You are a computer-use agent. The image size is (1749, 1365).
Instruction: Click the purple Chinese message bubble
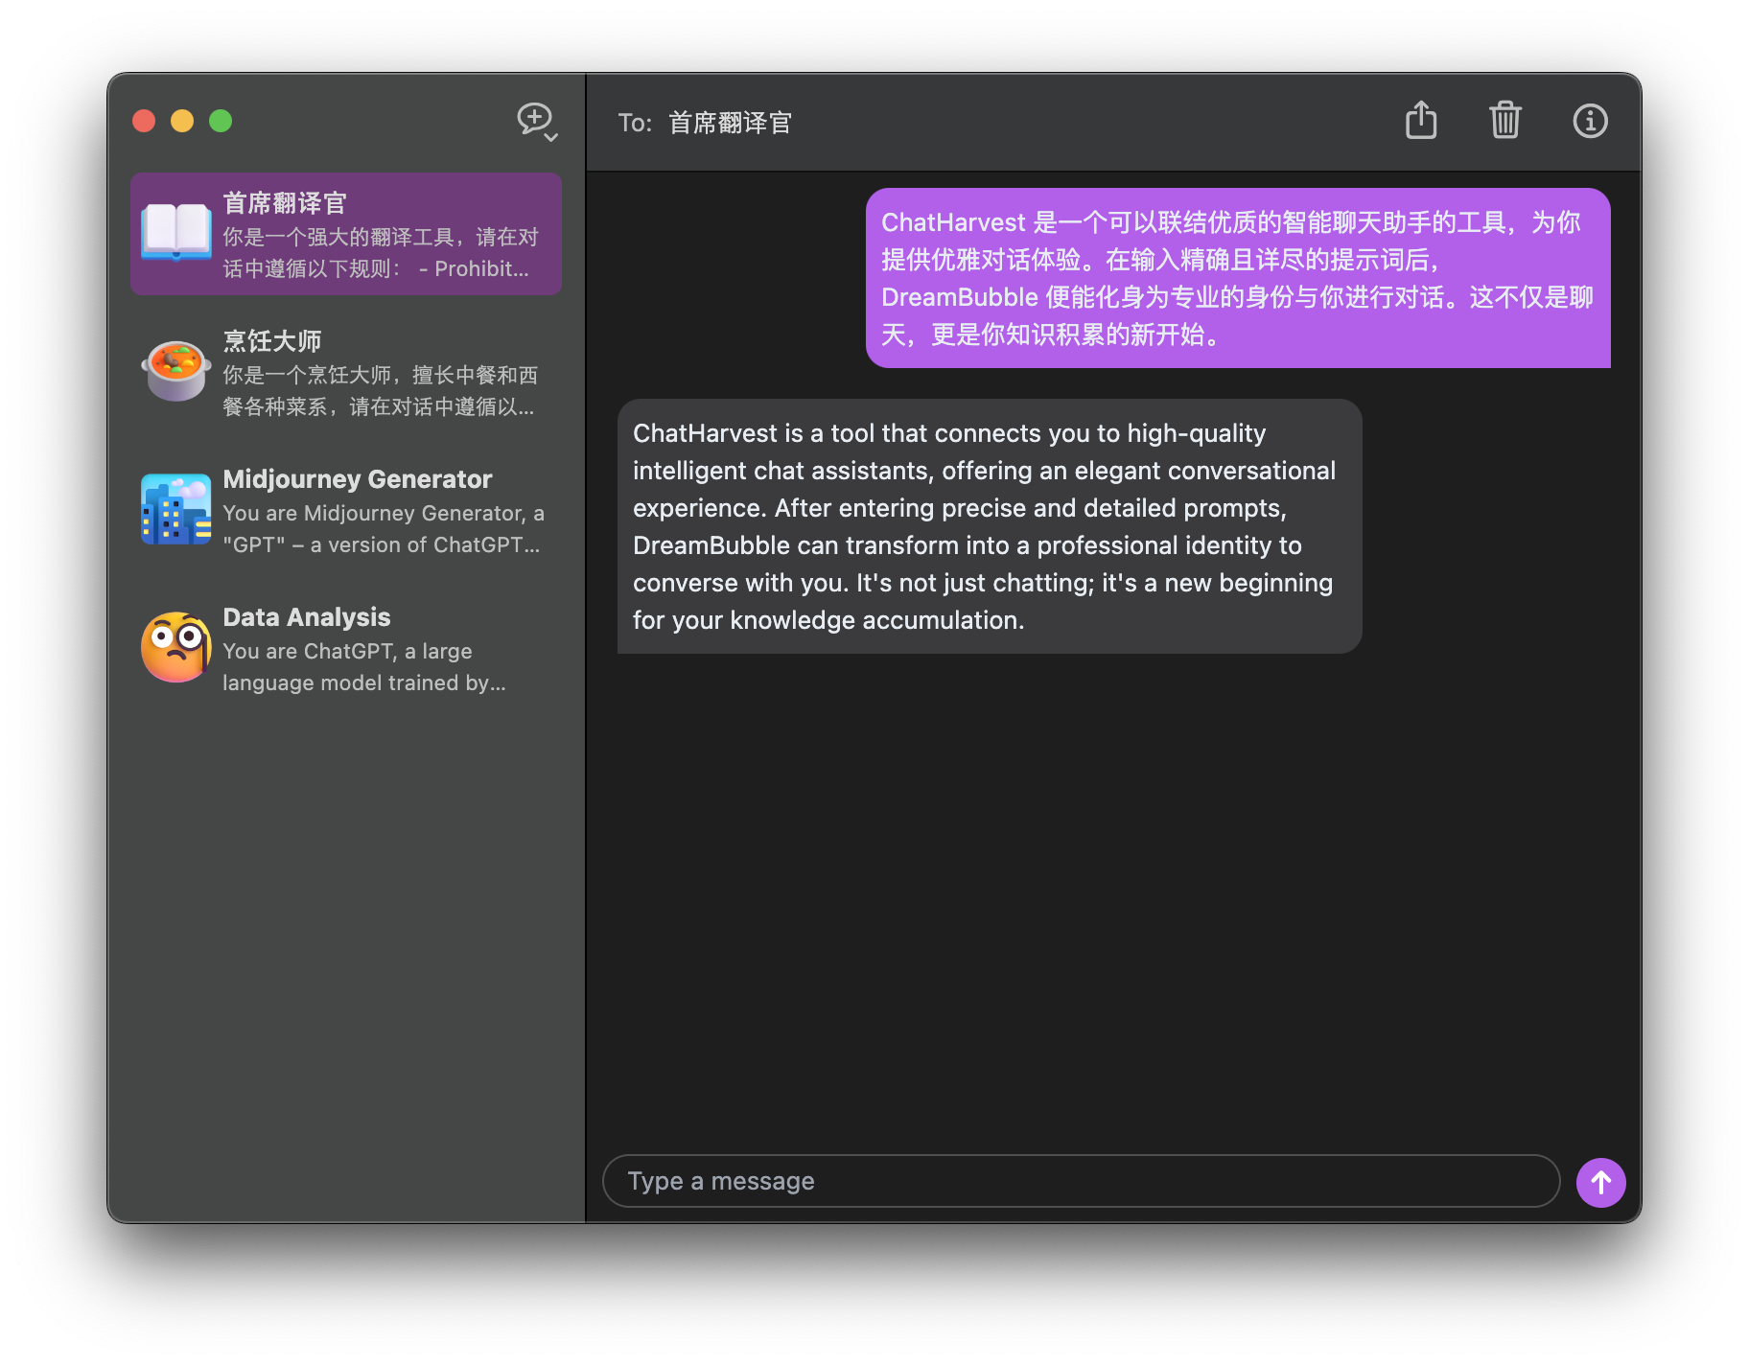(x=1238, y=278)
